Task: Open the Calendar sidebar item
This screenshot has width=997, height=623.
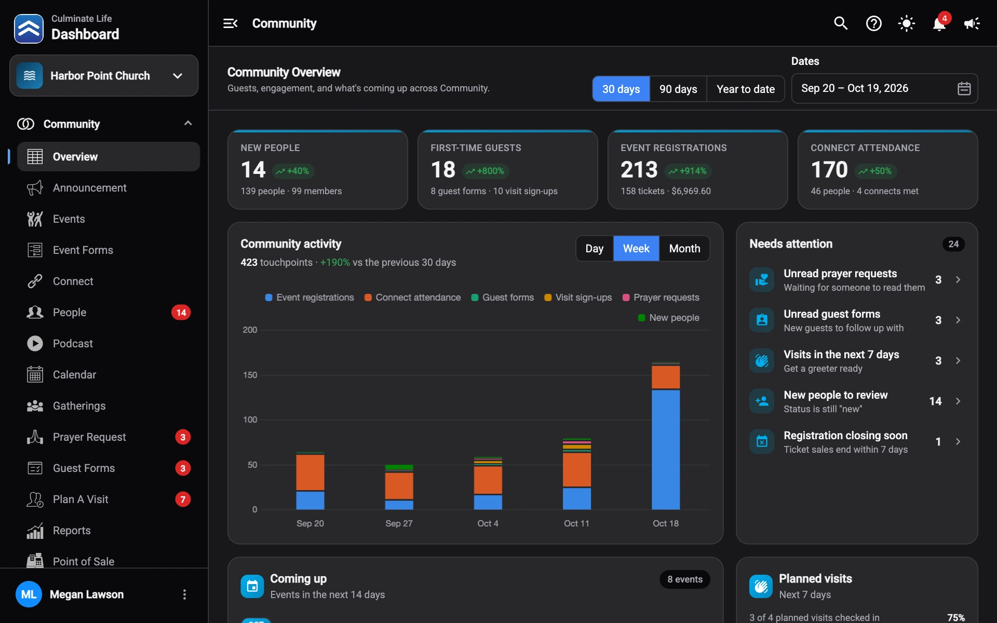Action: (x=109, y=375)
